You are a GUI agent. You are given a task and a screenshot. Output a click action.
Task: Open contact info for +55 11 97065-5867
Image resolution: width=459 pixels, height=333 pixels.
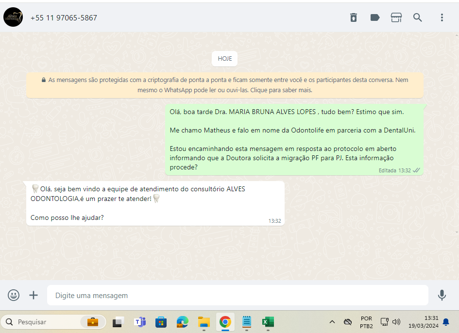pyautogui.click(x=64, y=18)
